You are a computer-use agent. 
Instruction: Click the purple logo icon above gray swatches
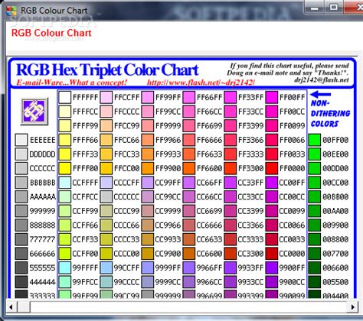coord(34,112)
